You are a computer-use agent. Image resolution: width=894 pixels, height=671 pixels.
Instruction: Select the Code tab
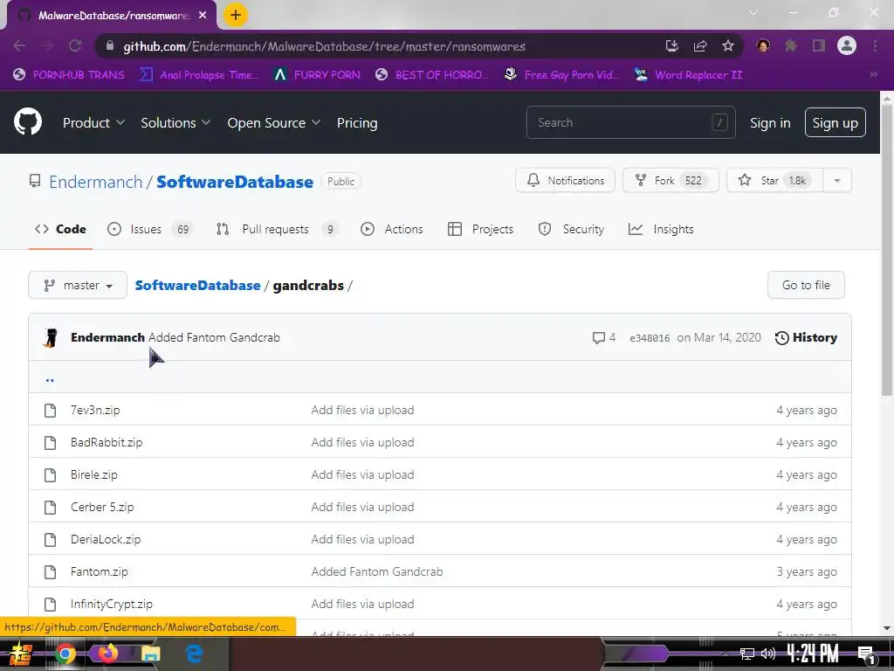coord(60,229)
